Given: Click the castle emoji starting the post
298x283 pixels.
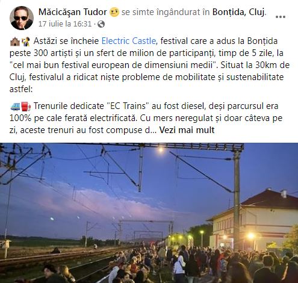Looking at the screenshot, I should tap(14, 42).
